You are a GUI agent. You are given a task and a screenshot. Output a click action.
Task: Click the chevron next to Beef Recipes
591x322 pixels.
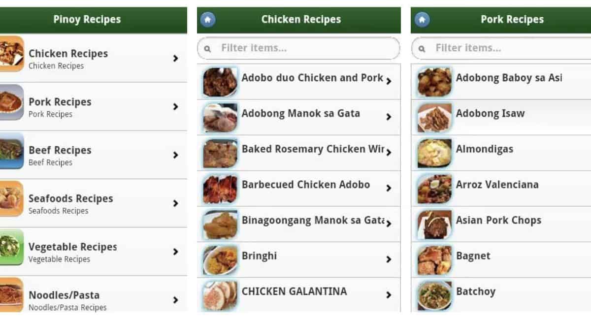tap(175, 155)
